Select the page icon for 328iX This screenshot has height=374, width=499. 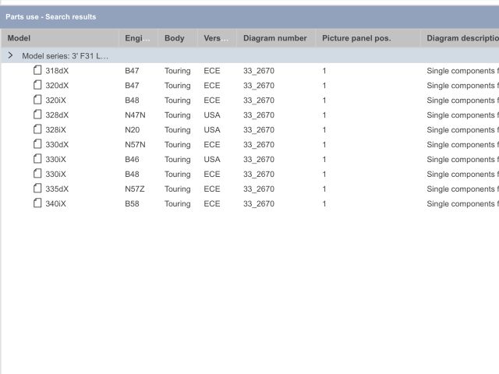pos(37,130)
